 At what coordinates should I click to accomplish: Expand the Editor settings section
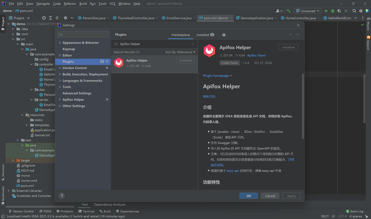[60, 55]
